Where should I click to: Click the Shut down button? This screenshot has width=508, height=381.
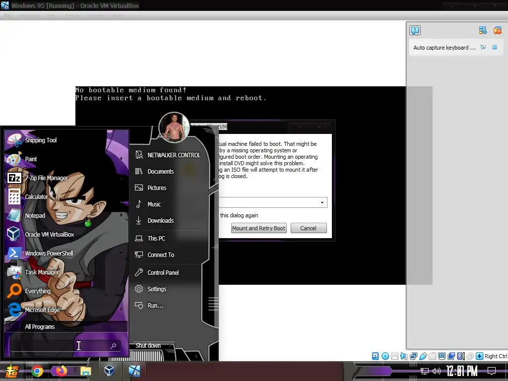pyautogui.click(x=148, y=345)
